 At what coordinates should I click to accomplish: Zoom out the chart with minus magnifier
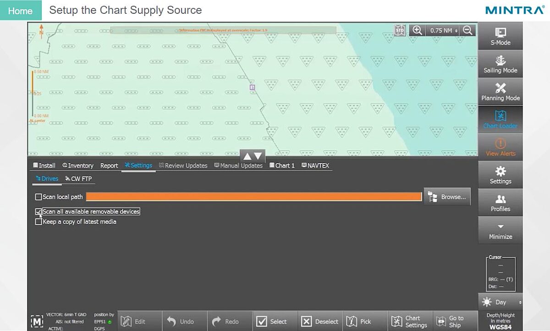coord(467,30)
